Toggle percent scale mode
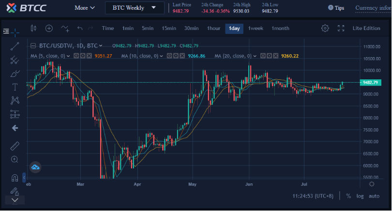This screenshot has width=392, height=211. pos(348,196)
